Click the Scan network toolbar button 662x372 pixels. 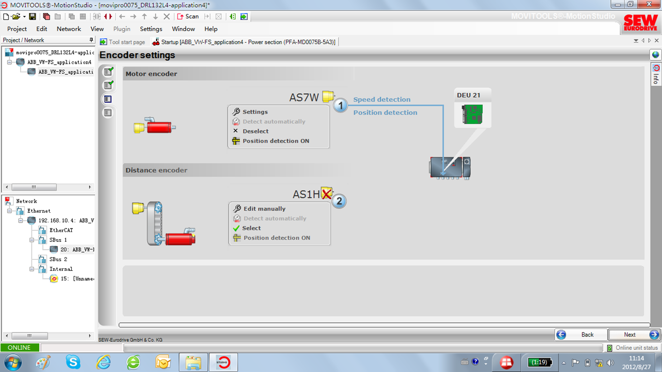click(188, 17)
